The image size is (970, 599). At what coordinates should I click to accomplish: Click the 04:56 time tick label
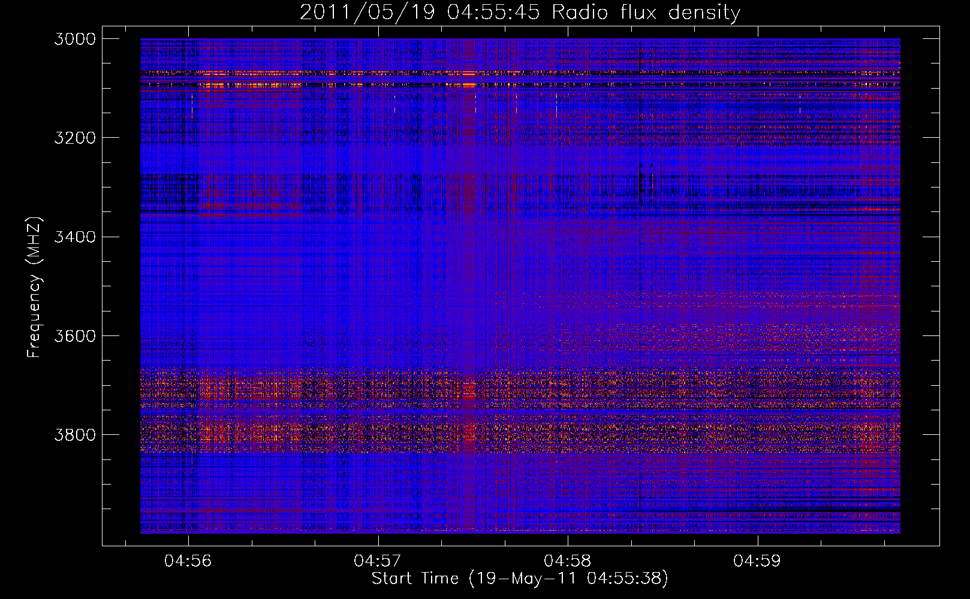pos(188,561)
